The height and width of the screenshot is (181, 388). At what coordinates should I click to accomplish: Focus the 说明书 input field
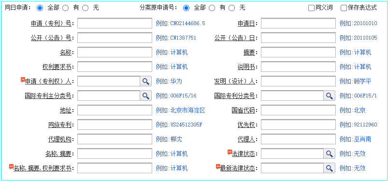[298, 67]
